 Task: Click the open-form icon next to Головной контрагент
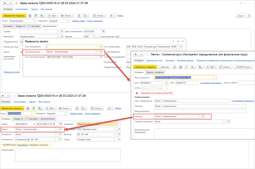[229, 122]
